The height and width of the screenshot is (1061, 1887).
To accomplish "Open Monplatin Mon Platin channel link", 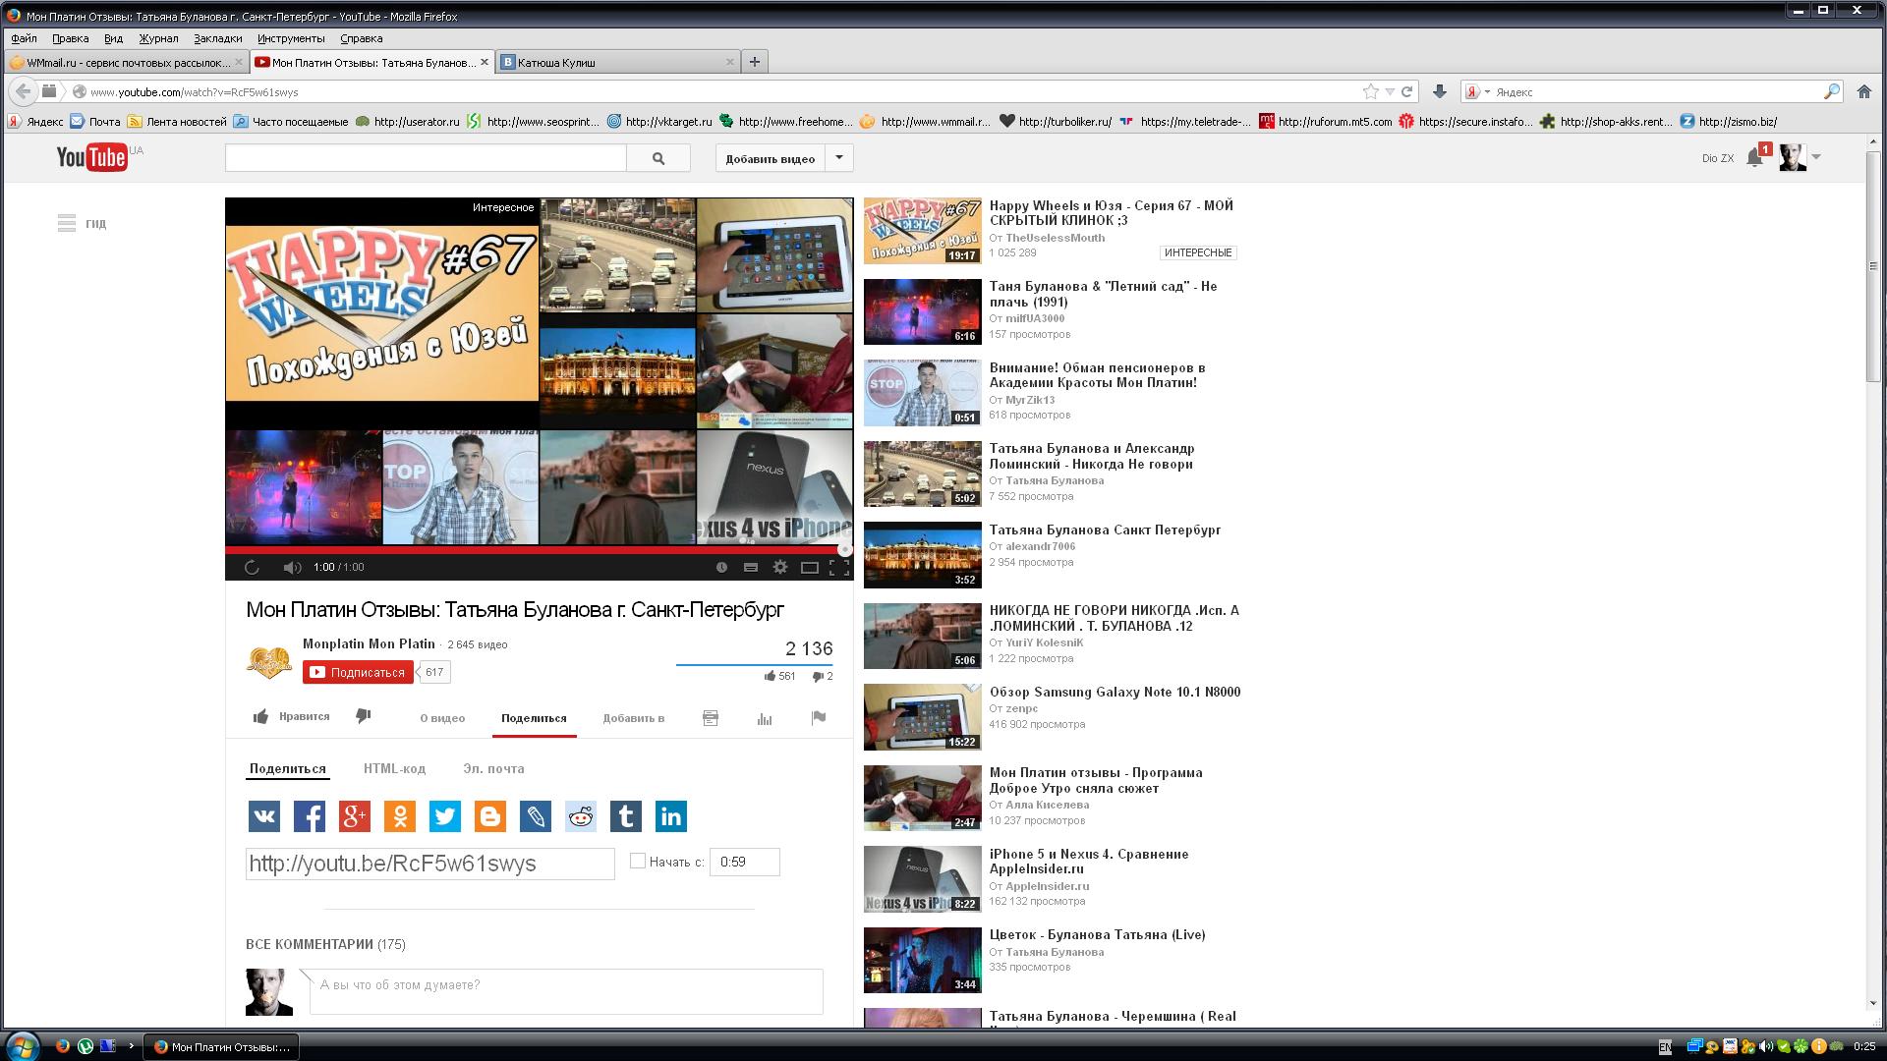I will [x=369, y=643].
